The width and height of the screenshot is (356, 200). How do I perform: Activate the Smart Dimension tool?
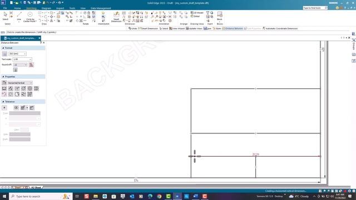pyautogui.click(x=116, y=17)
